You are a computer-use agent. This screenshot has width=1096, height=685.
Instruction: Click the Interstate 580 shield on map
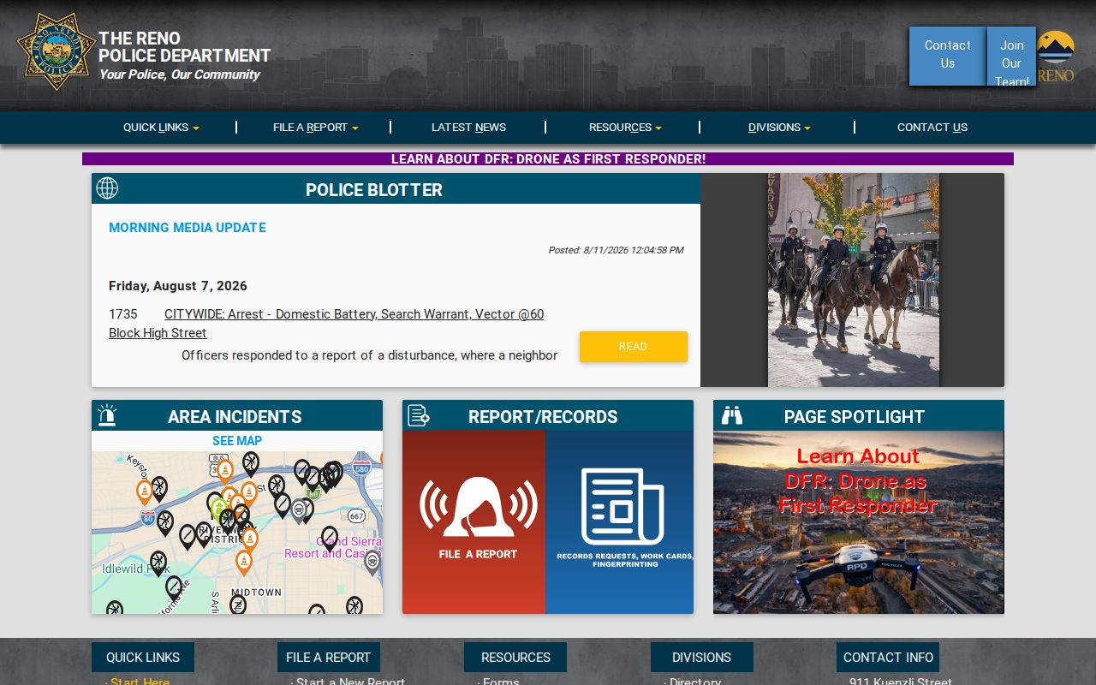click(361, 468)
